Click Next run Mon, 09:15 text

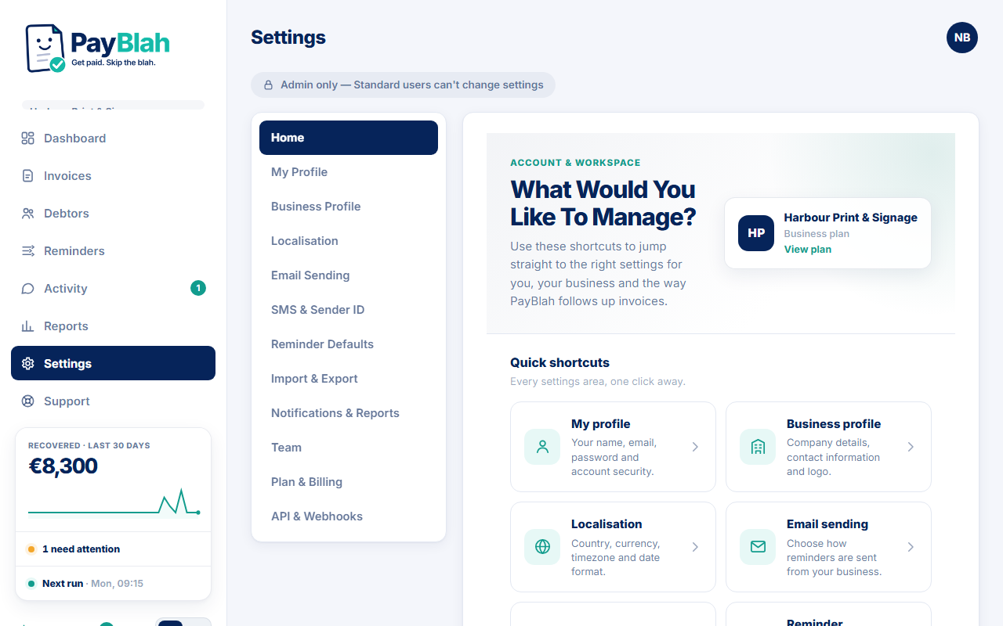tap(92, 584)
